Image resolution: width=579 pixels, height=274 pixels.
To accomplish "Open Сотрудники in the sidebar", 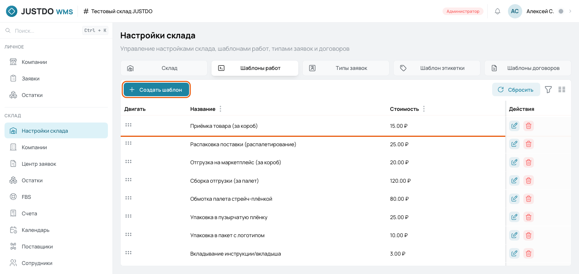I will (56, 263).
